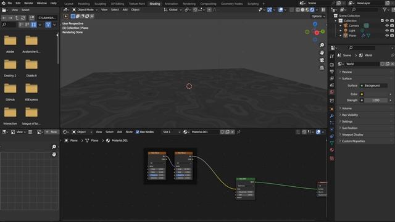Click the Add menu in node editor
Screen dimensions: 395x222
click(119, 132)
